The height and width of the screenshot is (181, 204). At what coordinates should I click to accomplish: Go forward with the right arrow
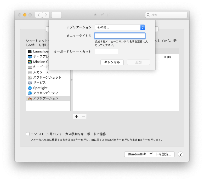click(46, 15)
